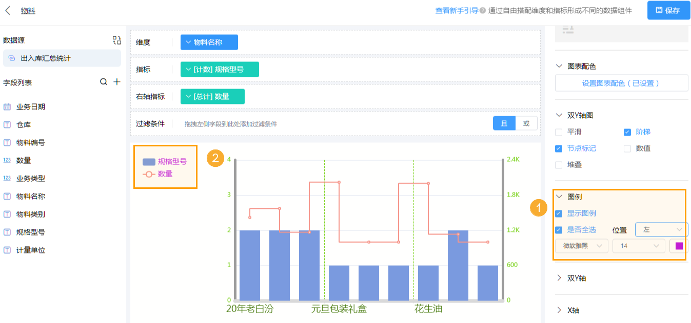Viewport: 691px width, 323px height.
Task: Expand the 双Y轴 section
Action: [577, 278]
